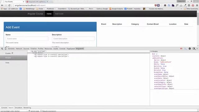Open the Other bookmarks folder
Screen dimensions: 199x112
(191, 9)
